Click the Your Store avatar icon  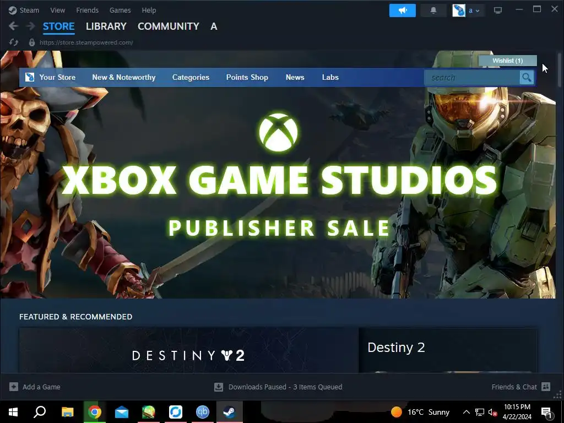[30, 77]
